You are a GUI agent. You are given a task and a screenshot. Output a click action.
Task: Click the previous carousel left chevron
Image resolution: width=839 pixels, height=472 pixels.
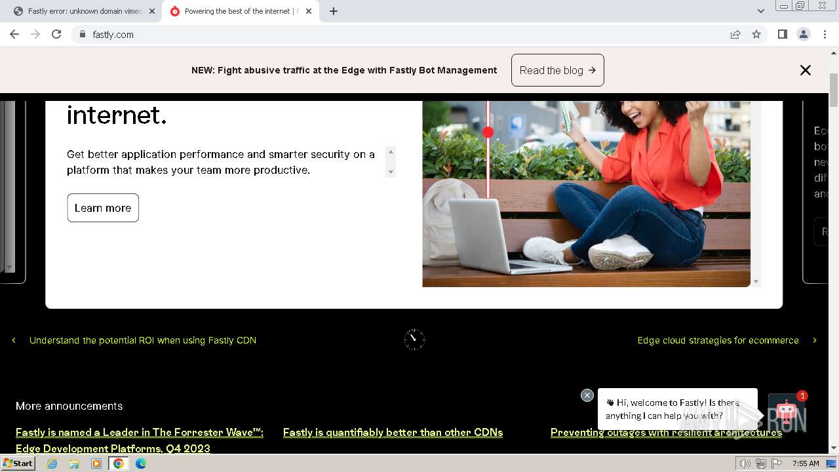point(14,340)
